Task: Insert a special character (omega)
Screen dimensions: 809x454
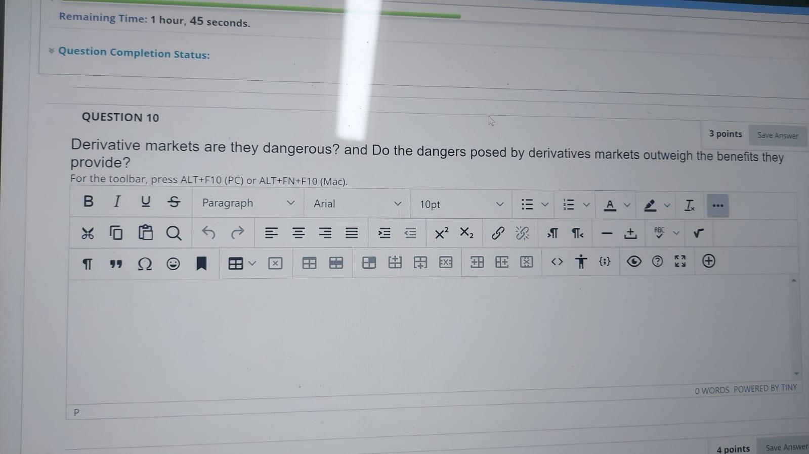Action: tap(145, 264)
